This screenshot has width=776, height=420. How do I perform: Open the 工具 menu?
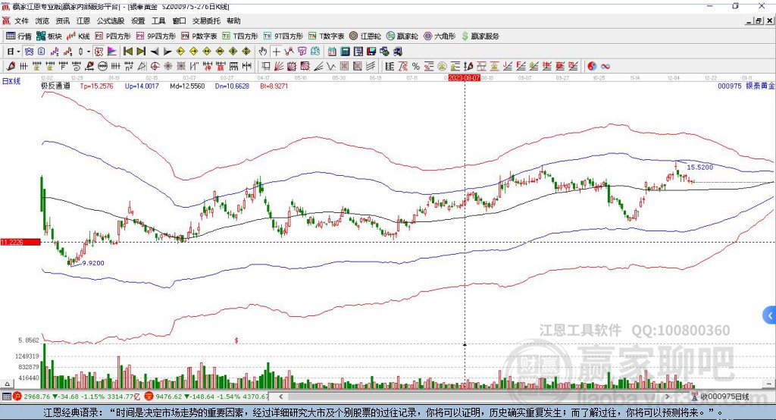tap(158, 20)
